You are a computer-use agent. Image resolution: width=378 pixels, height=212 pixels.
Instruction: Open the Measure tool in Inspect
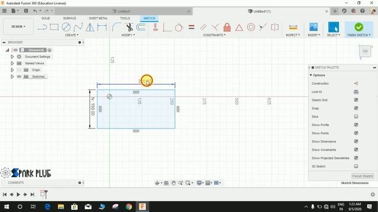click(x=293, y=28)
